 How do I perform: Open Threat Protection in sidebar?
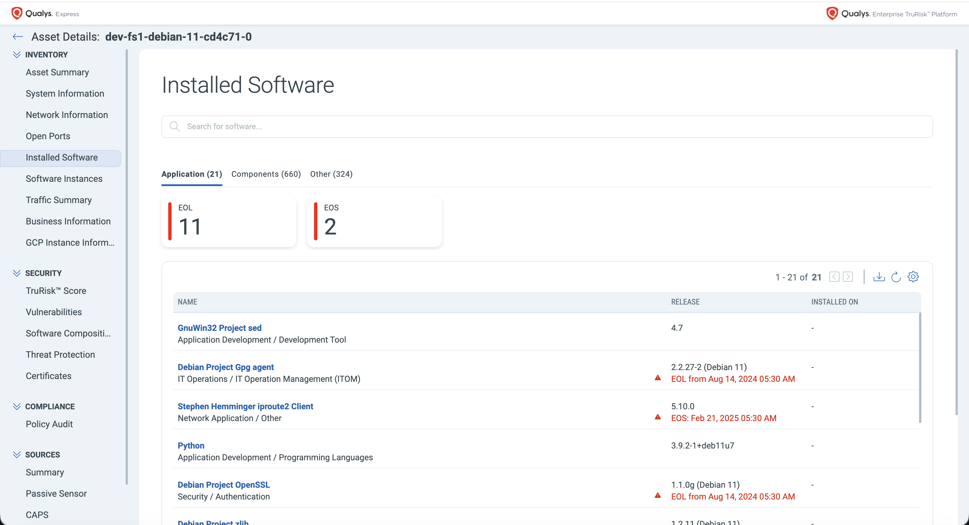(x=60, y=355)
